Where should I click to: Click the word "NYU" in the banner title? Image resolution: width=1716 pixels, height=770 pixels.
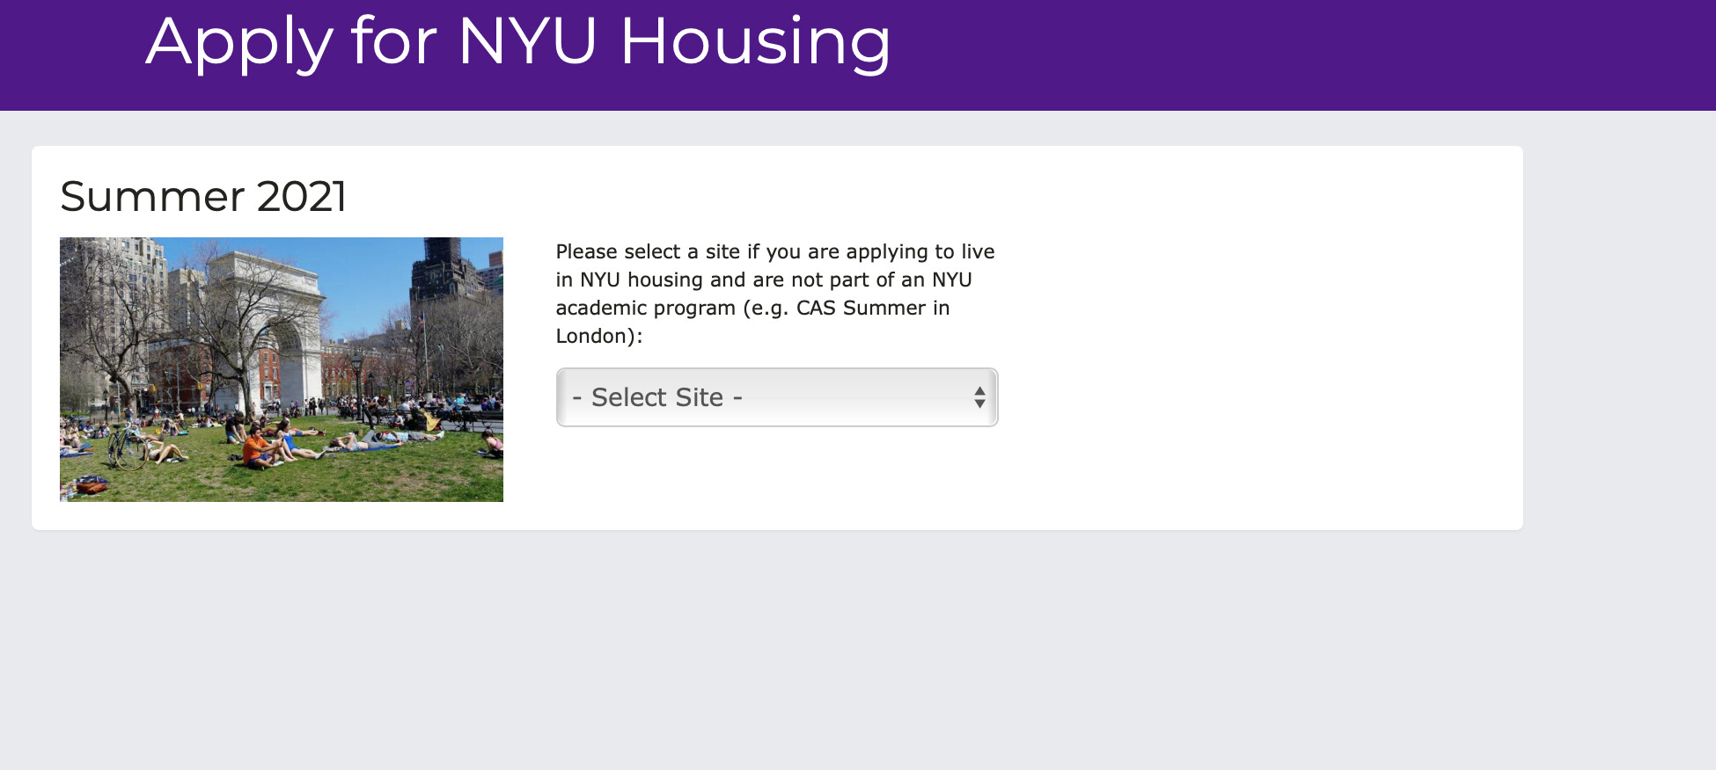[x=527, y=41]
